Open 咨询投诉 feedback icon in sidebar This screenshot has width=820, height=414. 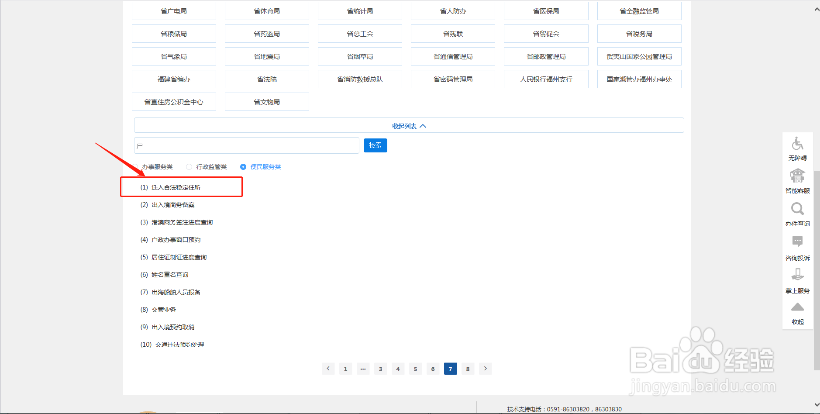pyautogui.click(x=797, y=242)
